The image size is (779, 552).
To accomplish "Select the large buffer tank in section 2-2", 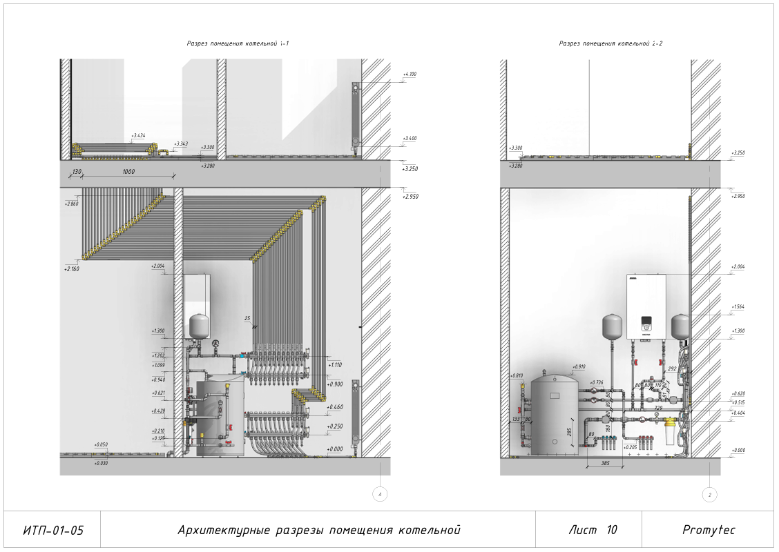I will (554, 413).
